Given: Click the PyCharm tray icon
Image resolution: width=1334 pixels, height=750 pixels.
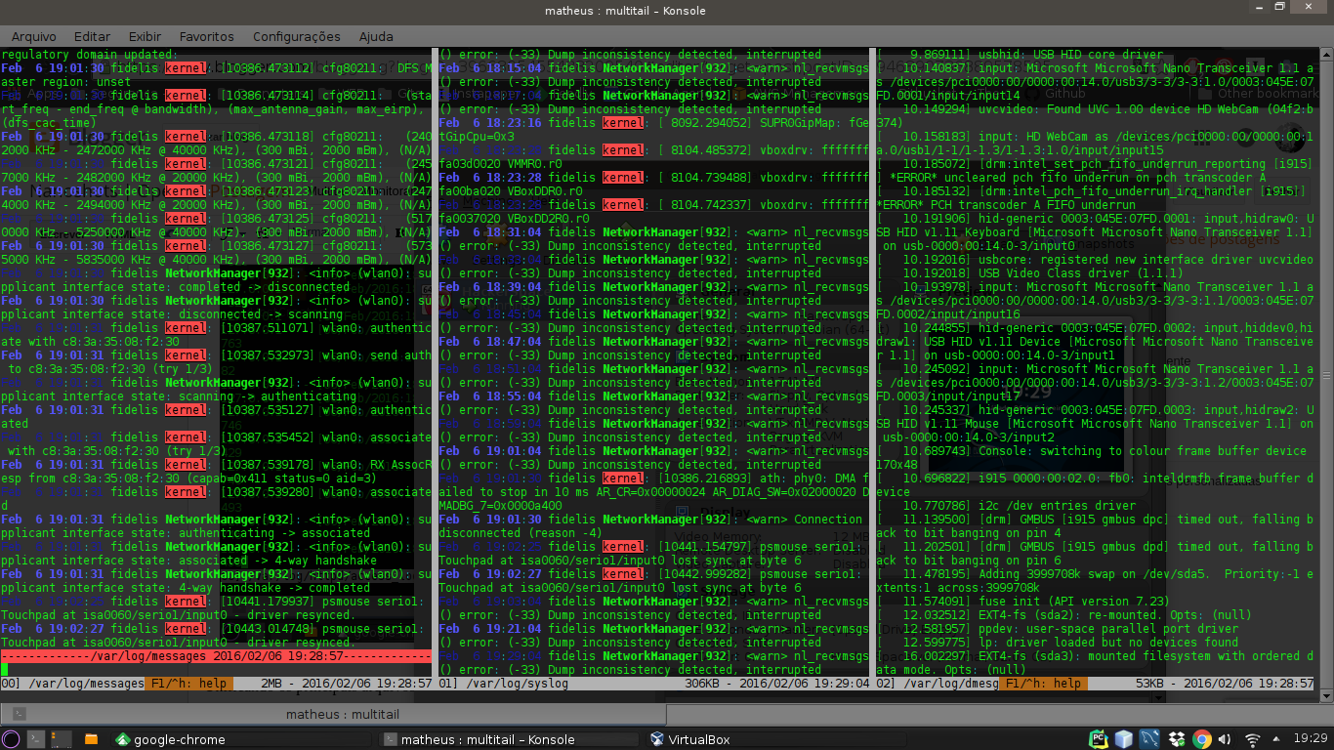Looking at the screenshot, I should (1099, 739).
